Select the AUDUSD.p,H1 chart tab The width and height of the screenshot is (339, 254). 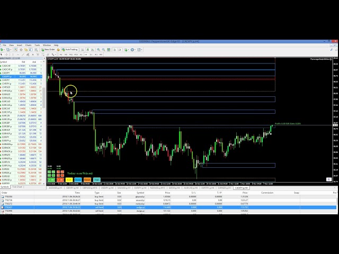54,187
